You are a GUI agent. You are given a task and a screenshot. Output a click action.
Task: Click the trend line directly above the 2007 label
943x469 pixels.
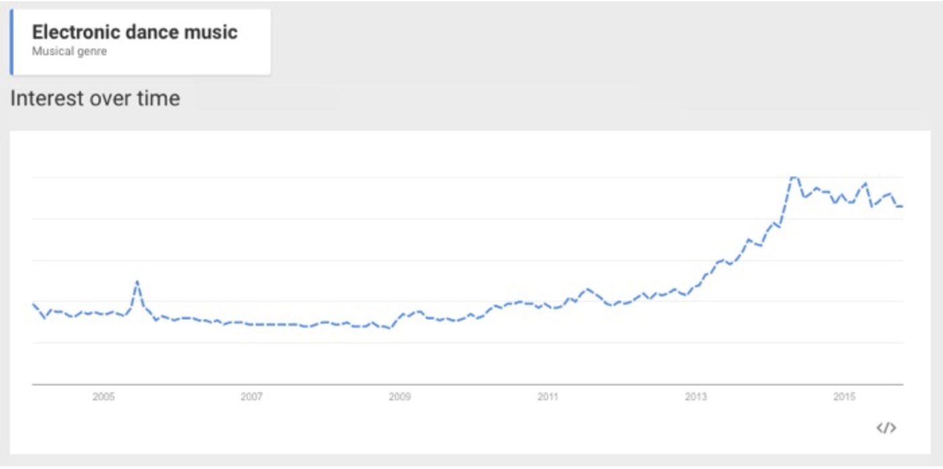[x=251, y=324]
